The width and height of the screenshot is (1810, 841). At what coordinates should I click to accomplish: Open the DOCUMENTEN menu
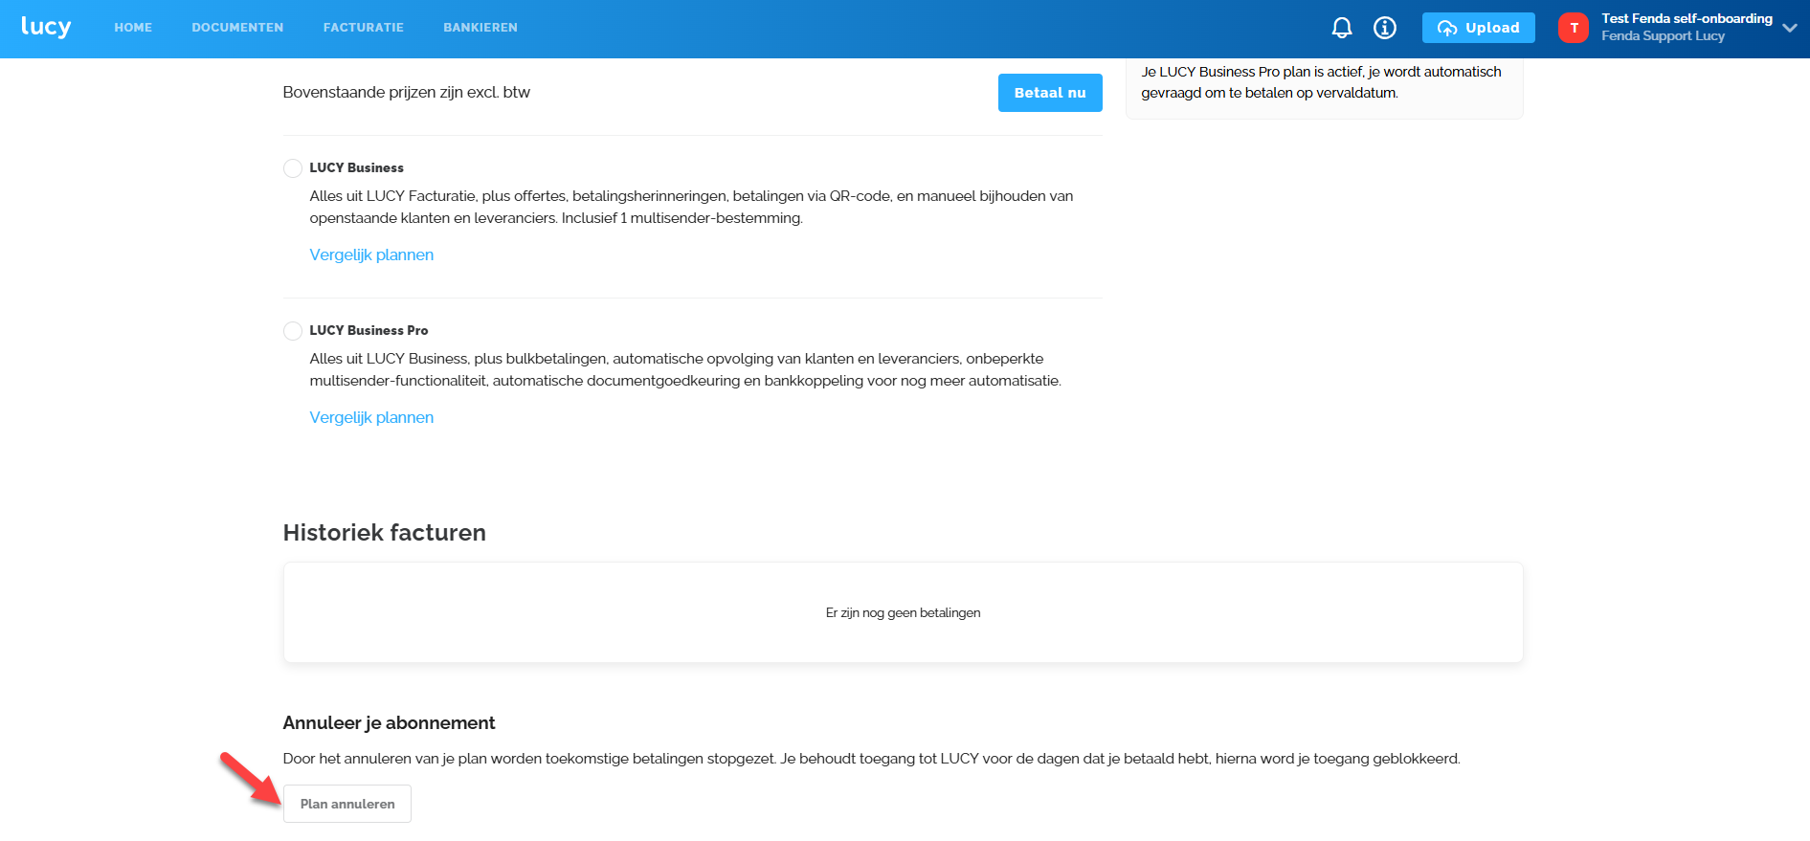pyautogui.click(x=237, y=28)
